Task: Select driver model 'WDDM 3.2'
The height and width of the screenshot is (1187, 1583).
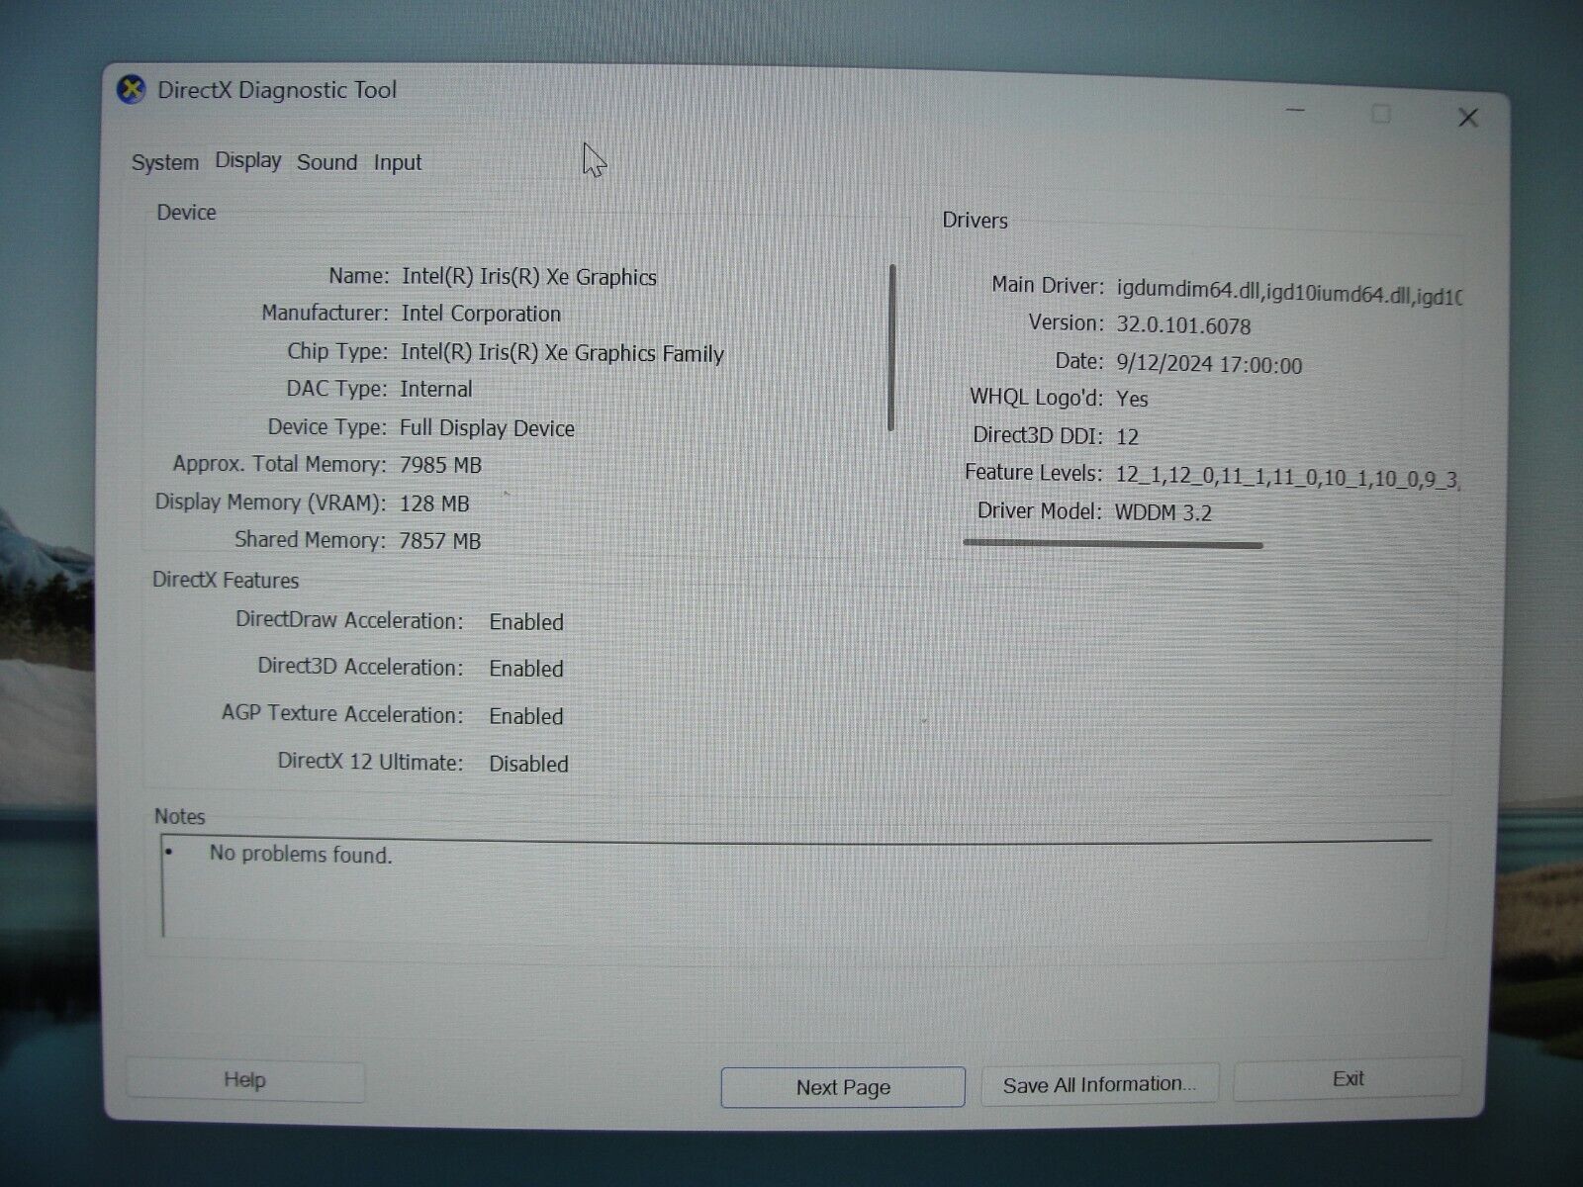Action: 1164,512
